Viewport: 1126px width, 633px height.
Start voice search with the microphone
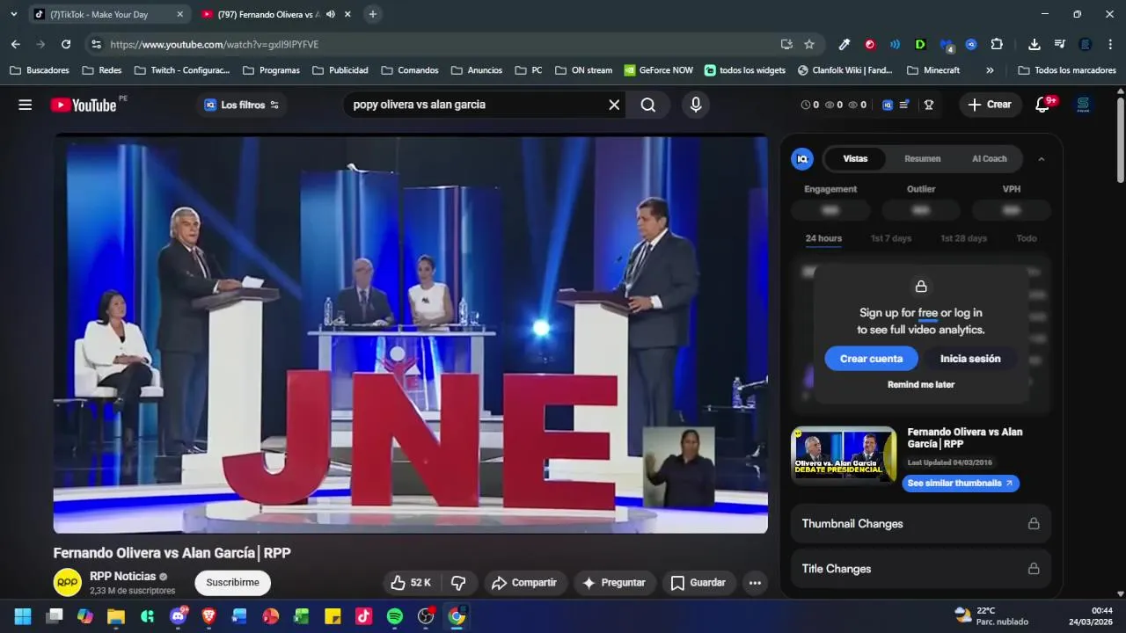[x=696, y=105]
